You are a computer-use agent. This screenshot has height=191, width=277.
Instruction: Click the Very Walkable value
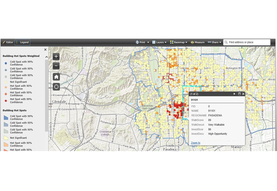pyautogui.click(x=216, y=125)
